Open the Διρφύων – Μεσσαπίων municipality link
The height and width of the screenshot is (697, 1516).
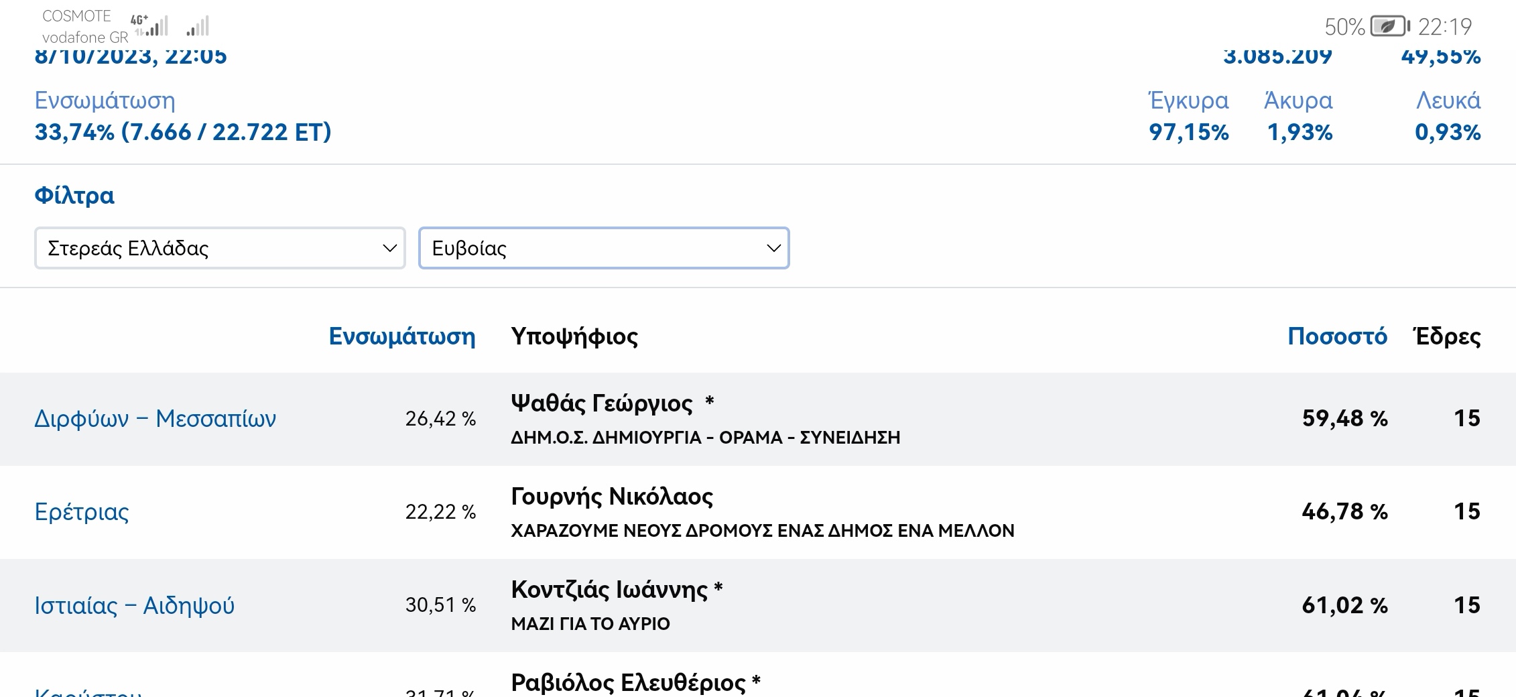155,419
